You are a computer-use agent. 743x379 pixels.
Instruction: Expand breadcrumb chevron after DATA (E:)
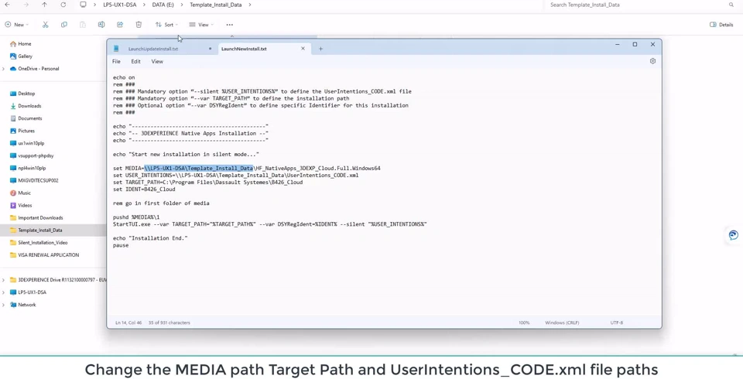click(x=181, y=5)
